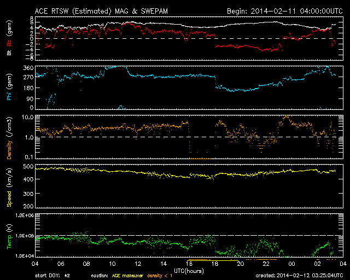Click the 'start DOY: 42' text

[52, 276]
